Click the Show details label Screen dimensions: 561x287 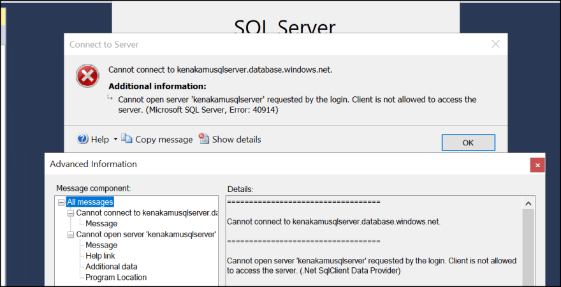[x=237, y=139]
